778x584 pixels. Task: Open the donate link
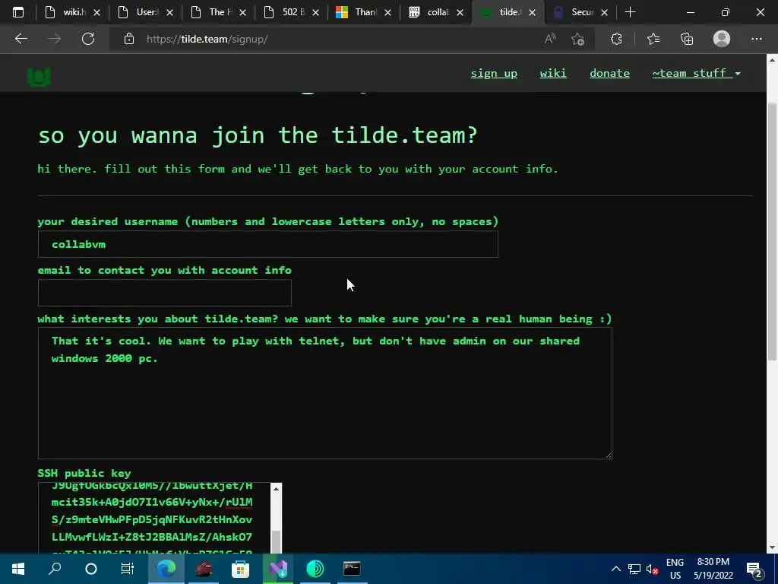(609, 74)
